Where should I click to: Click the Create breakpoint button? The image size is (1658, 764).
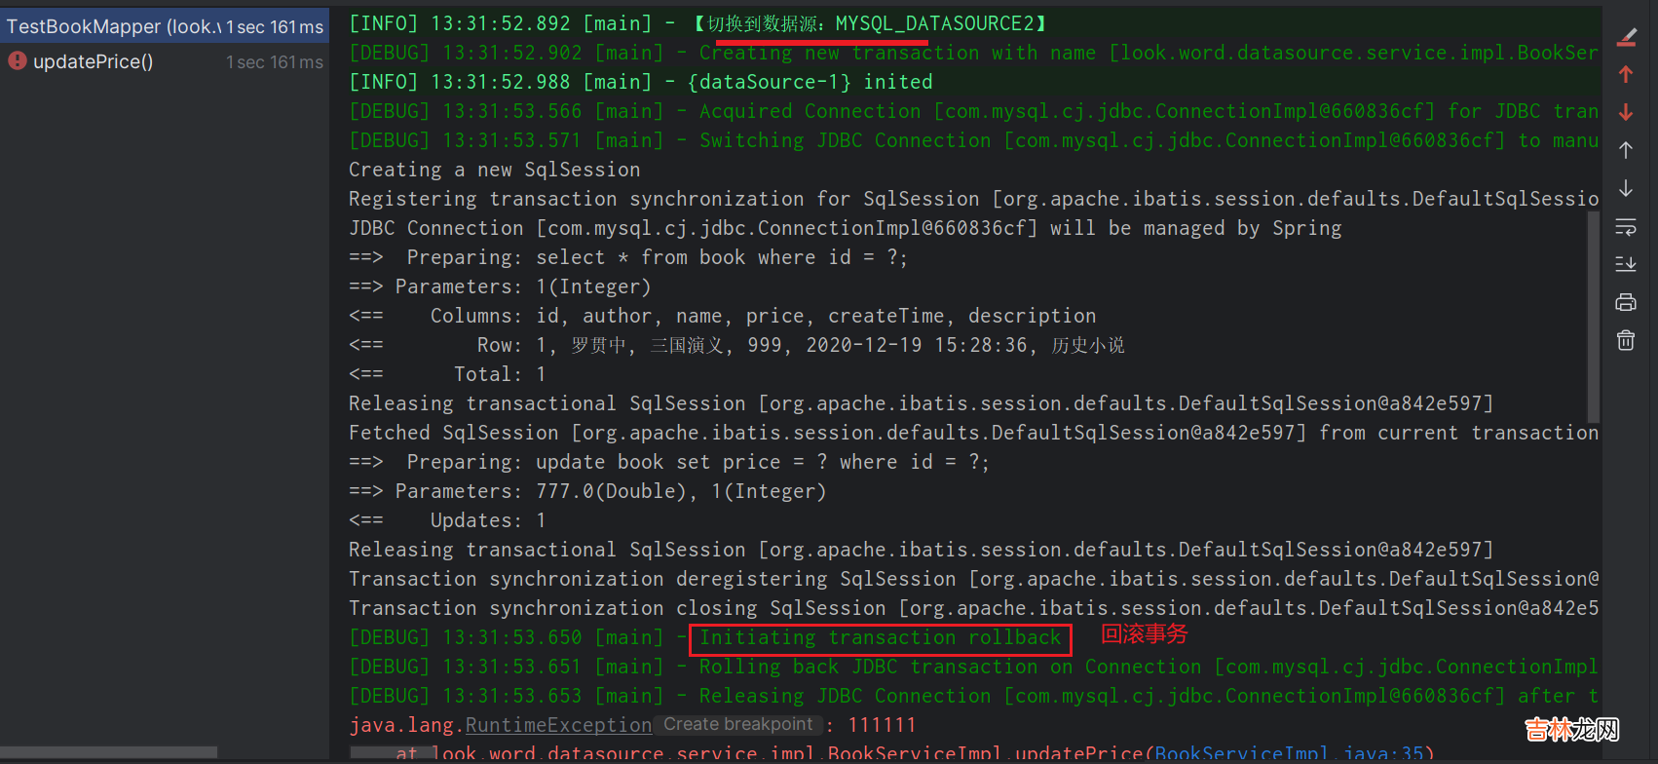[737, 724]
